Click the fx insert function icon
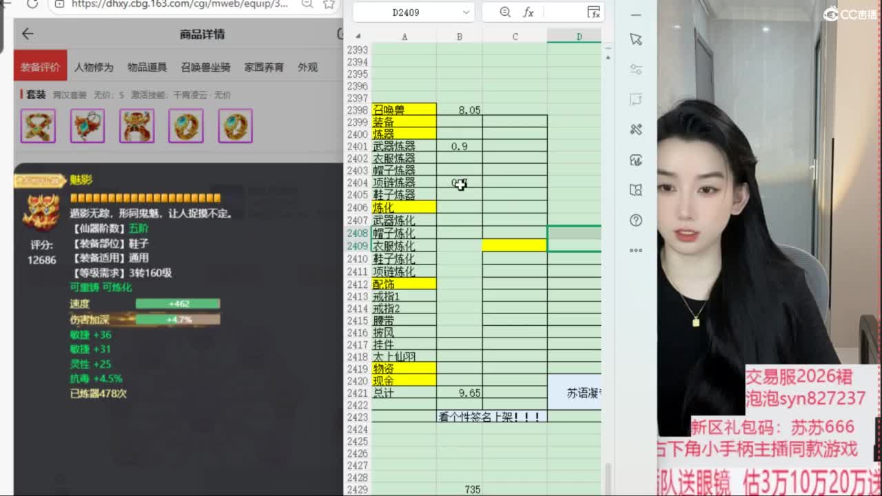 529,12
